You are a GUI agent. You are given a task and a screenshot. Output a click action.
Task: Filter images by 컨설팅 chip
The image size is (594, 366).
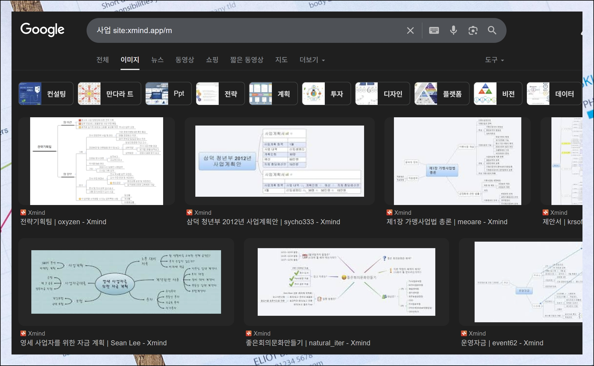pos(46,94)
